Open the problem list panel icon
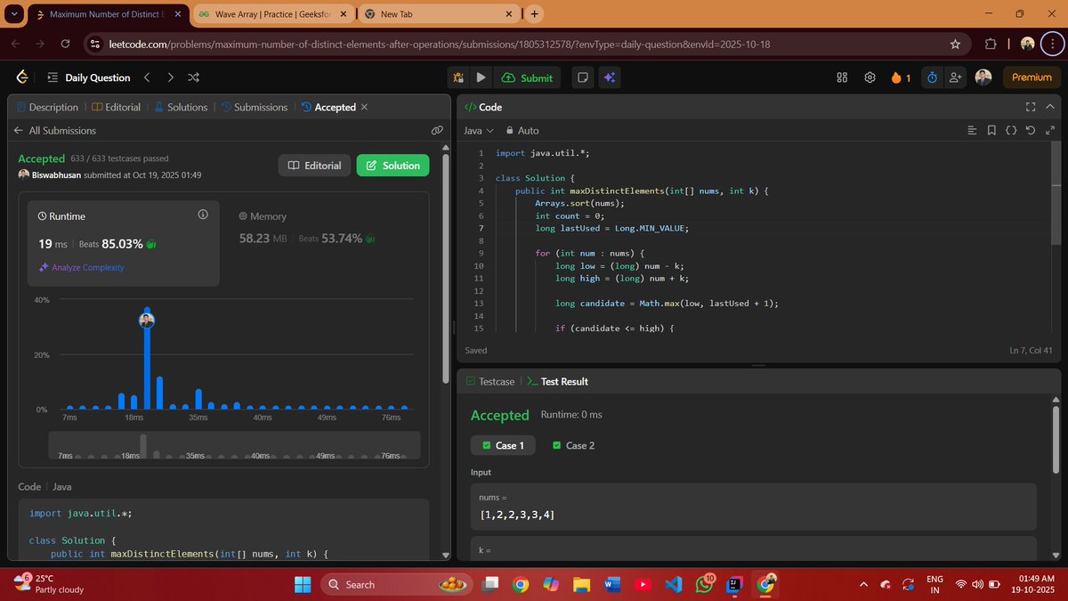Screen dimensions: 1068x601 pos(53,77)
